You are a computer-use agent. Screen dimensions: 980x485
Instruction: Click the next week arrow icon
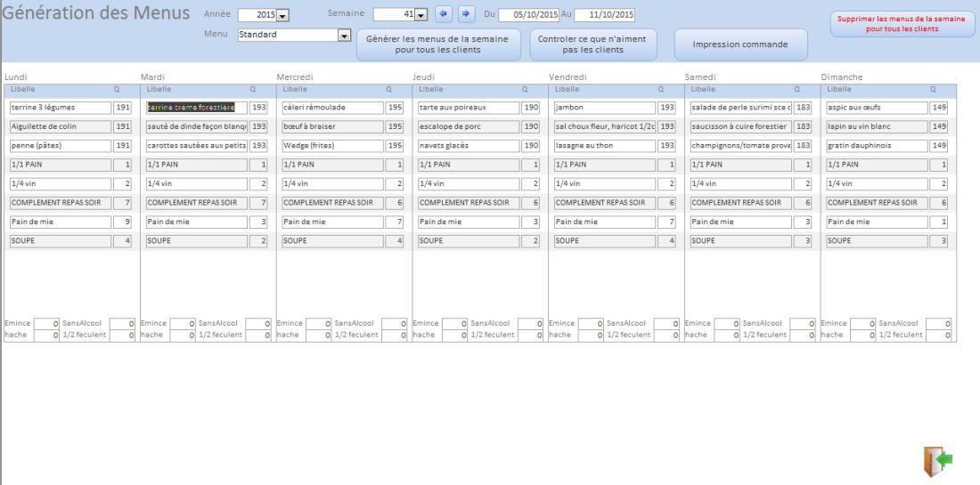tap(464, 15)
